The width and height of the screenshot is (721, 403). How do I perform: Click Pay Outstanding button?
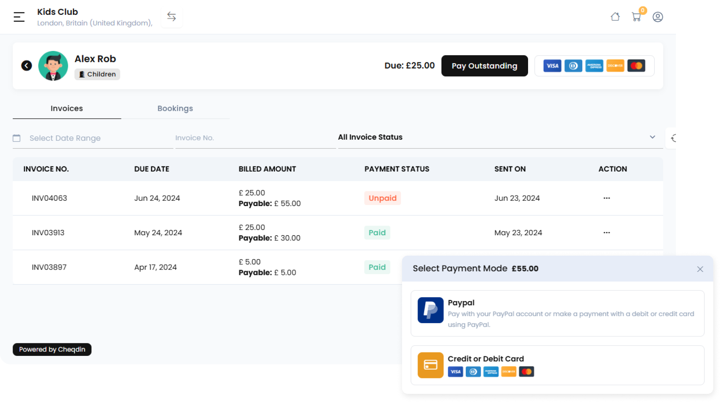pyautogui.click(x=484, y=66)
